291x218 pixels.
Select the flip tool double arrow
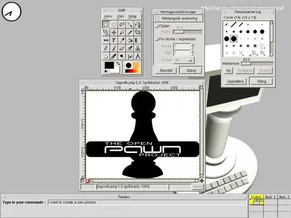tap(106, 40)
